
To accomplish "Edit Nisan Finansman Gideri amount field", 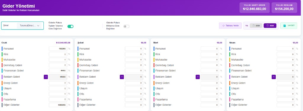I will pyautogui.click(x=286, y=71).
